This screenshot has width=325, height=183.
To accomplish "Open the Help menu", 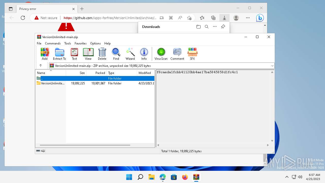I will [107, 43].
